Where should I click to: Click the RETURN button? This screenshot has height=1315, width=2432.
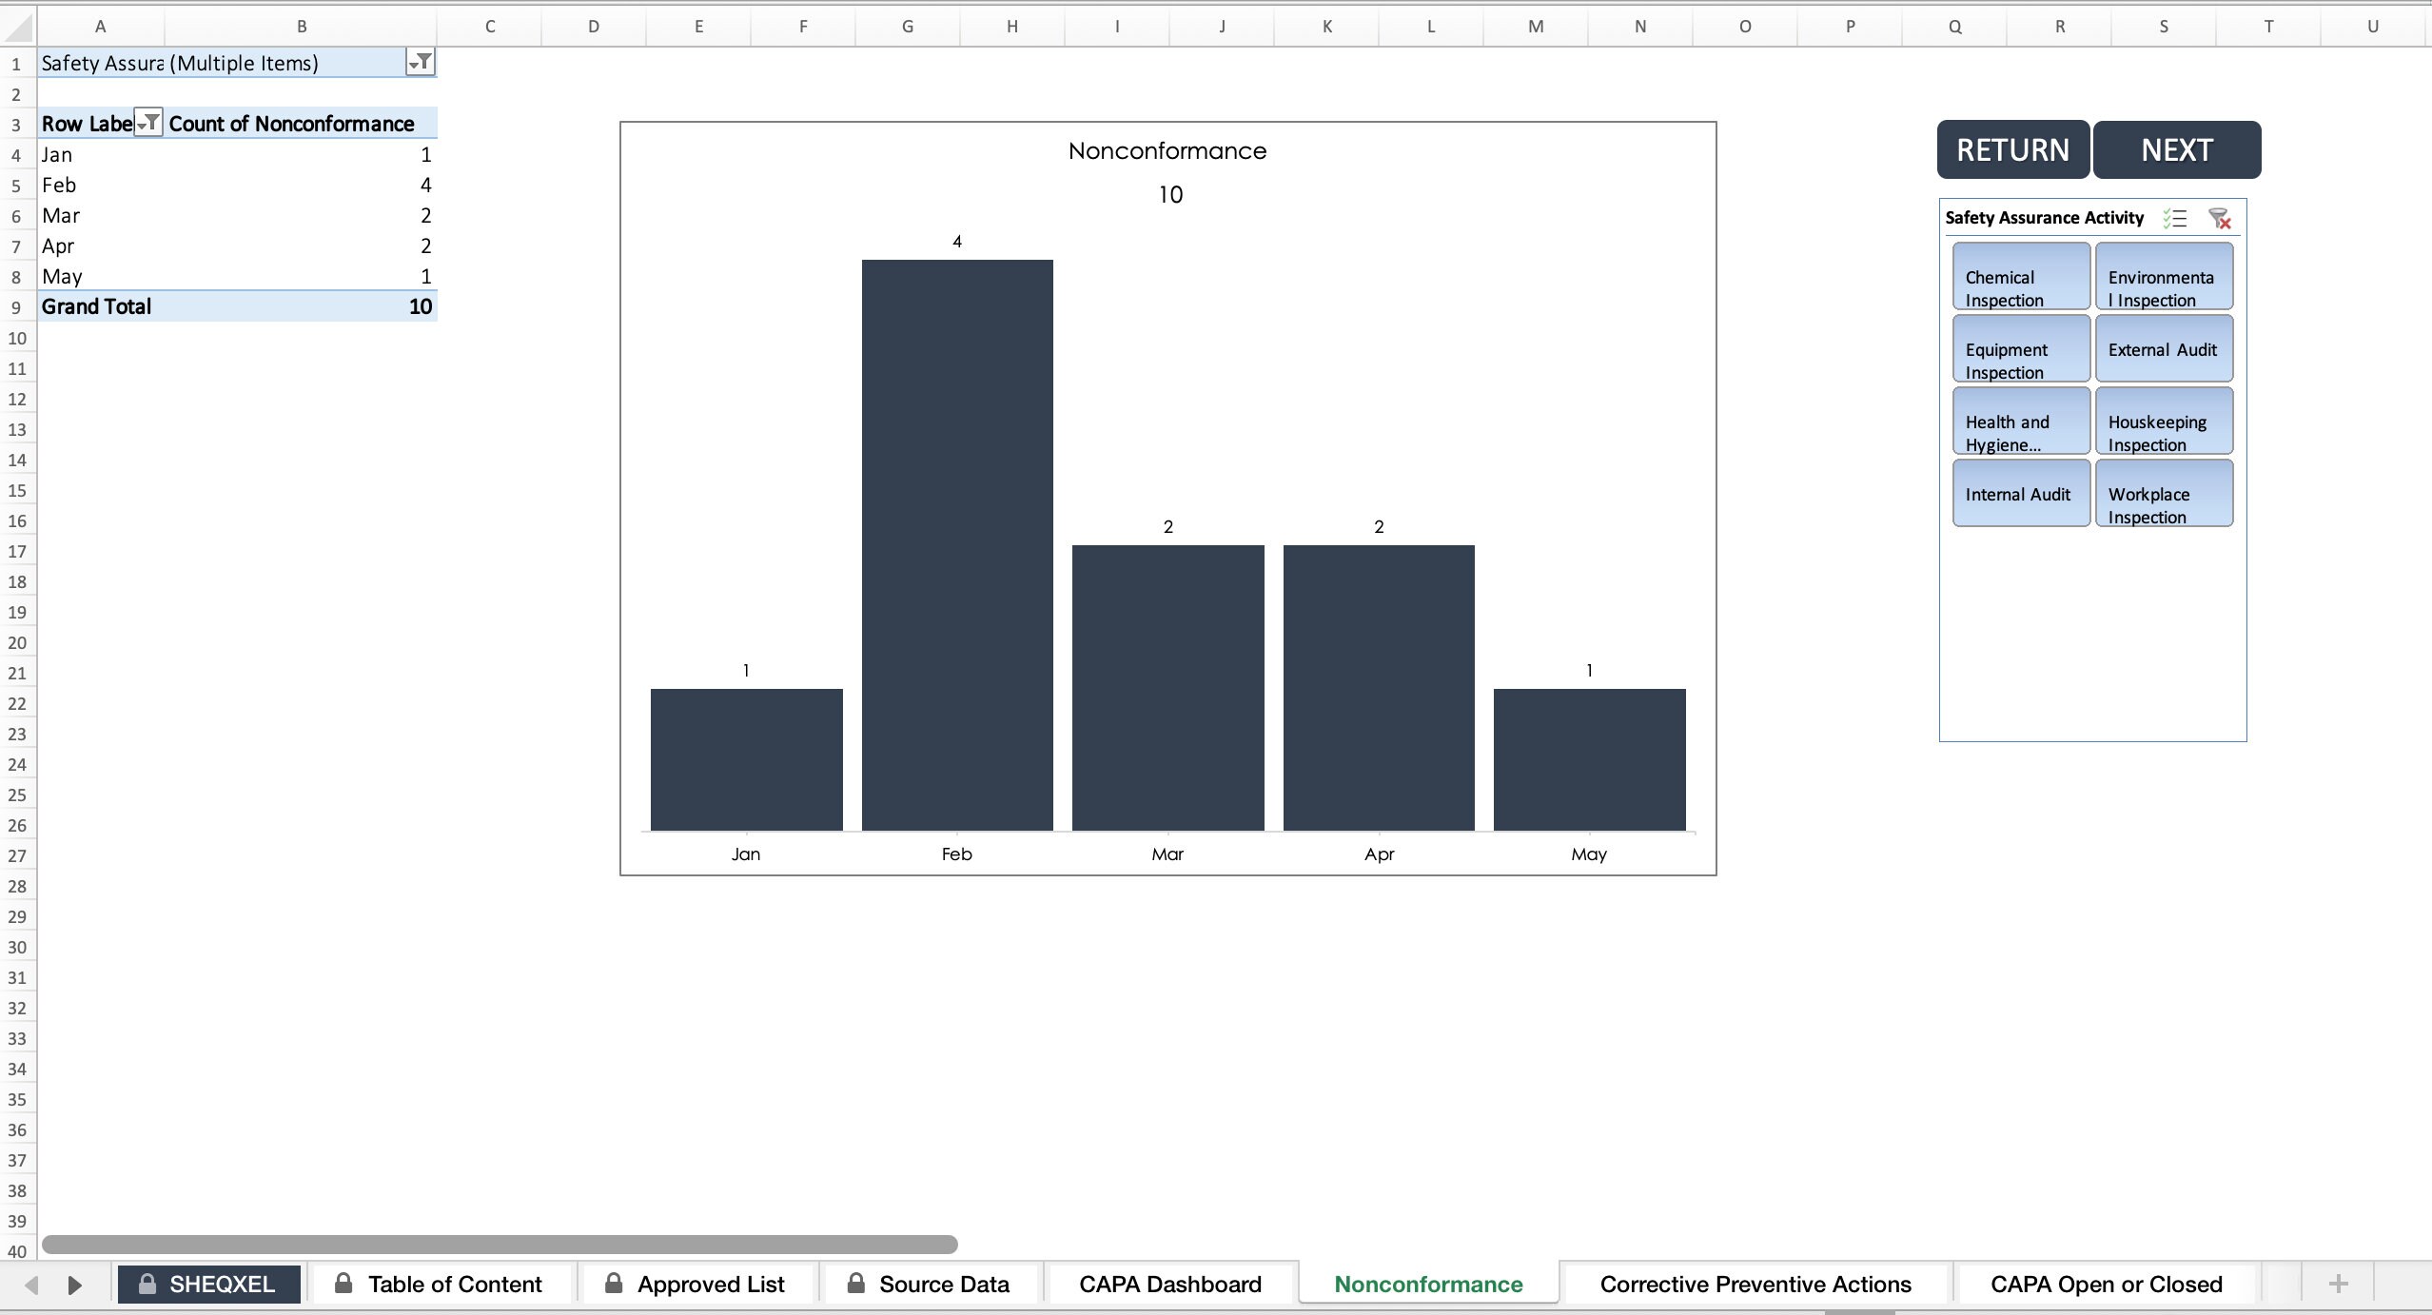click(2011, 149)
